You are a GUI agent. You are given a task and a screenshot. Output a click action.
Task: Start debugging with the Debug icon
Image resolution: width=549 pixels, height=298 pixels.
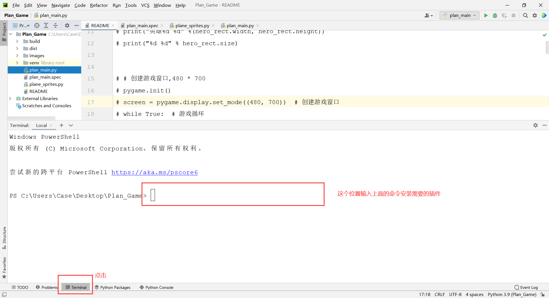[495, 15]
